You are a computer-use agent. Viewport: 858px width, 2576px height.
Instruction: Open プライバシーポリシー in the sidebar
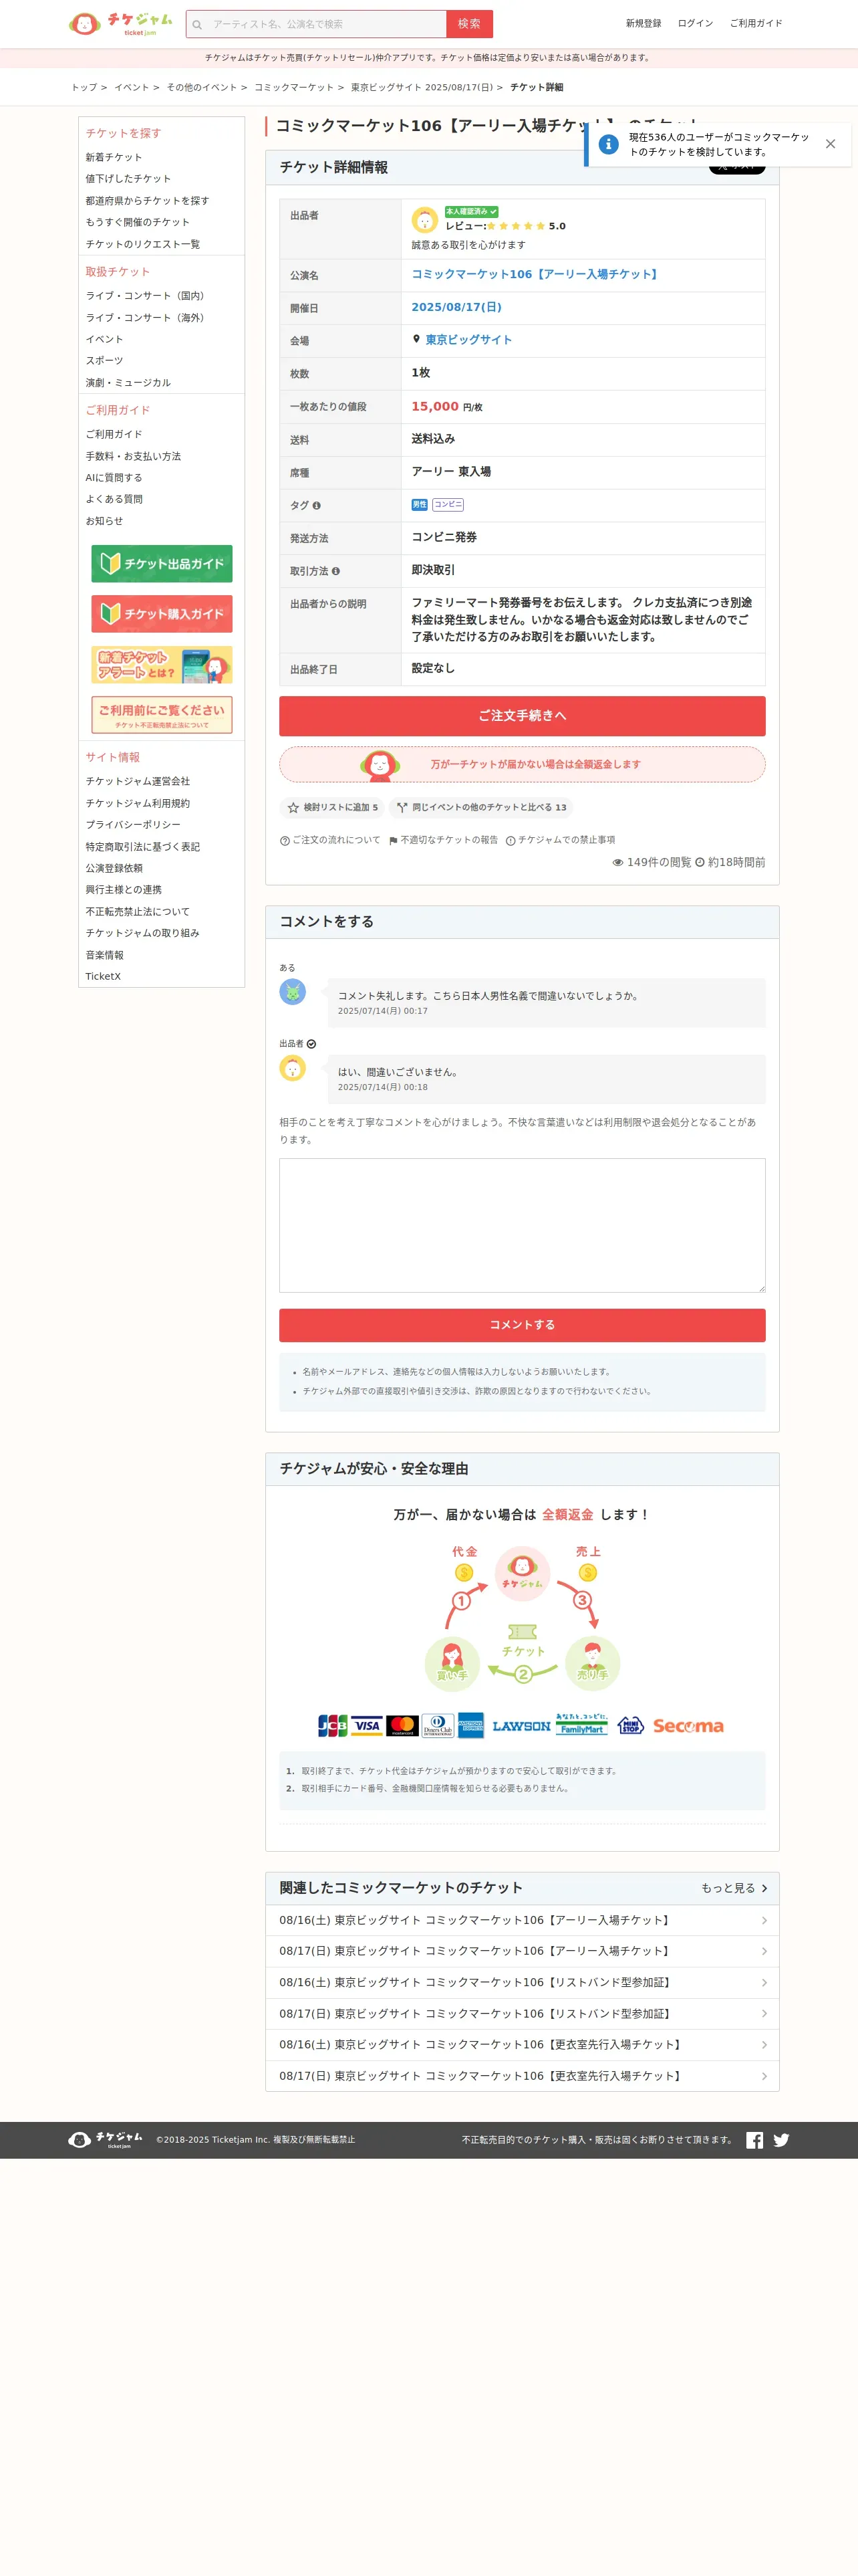point(133,825)
